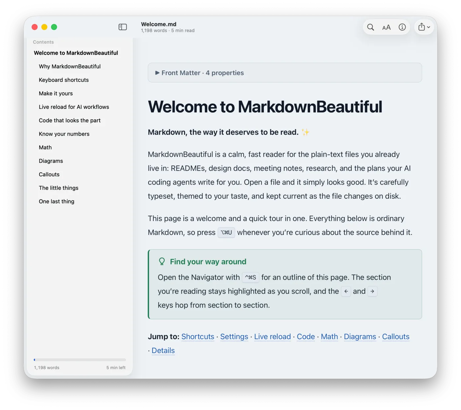Click the reading progress bar in sidebar
The image size is (461, 410).
pos(80,360)
